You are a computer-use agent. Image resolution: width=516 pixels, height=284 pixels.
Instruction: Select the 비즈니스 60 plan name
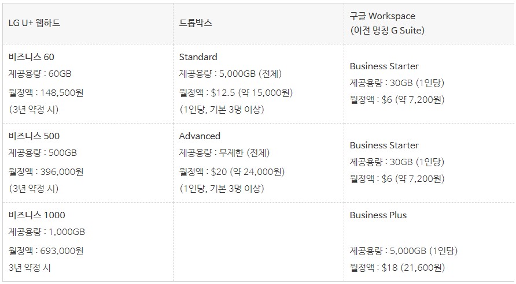[32, 57]
